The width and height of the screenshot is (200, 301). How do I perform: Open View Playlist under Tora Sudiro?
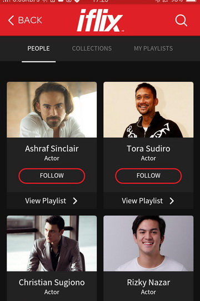[148, 201]
